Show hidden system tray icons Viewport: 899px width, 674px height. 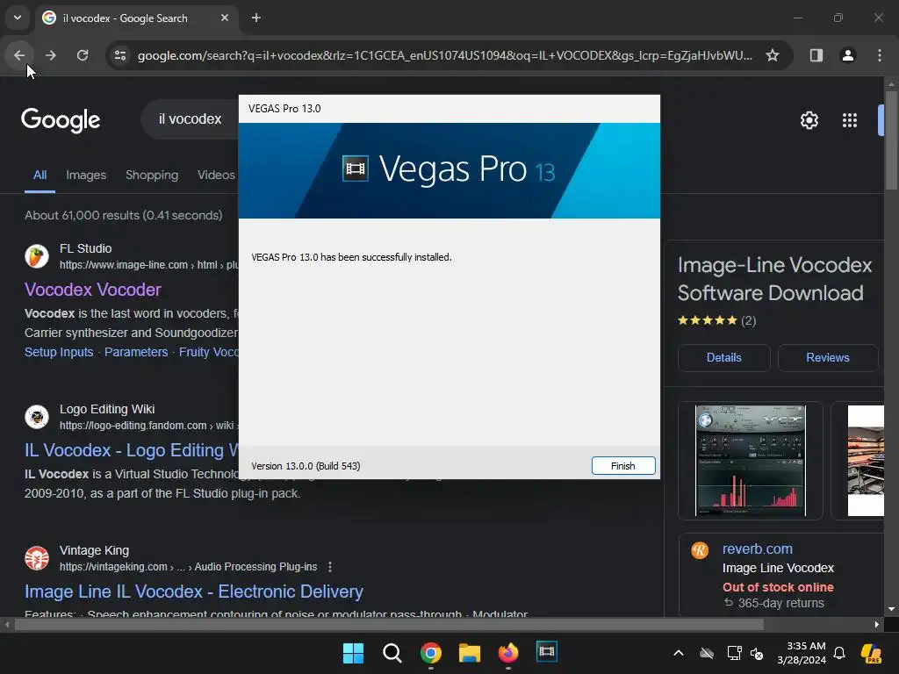[679, 653]
